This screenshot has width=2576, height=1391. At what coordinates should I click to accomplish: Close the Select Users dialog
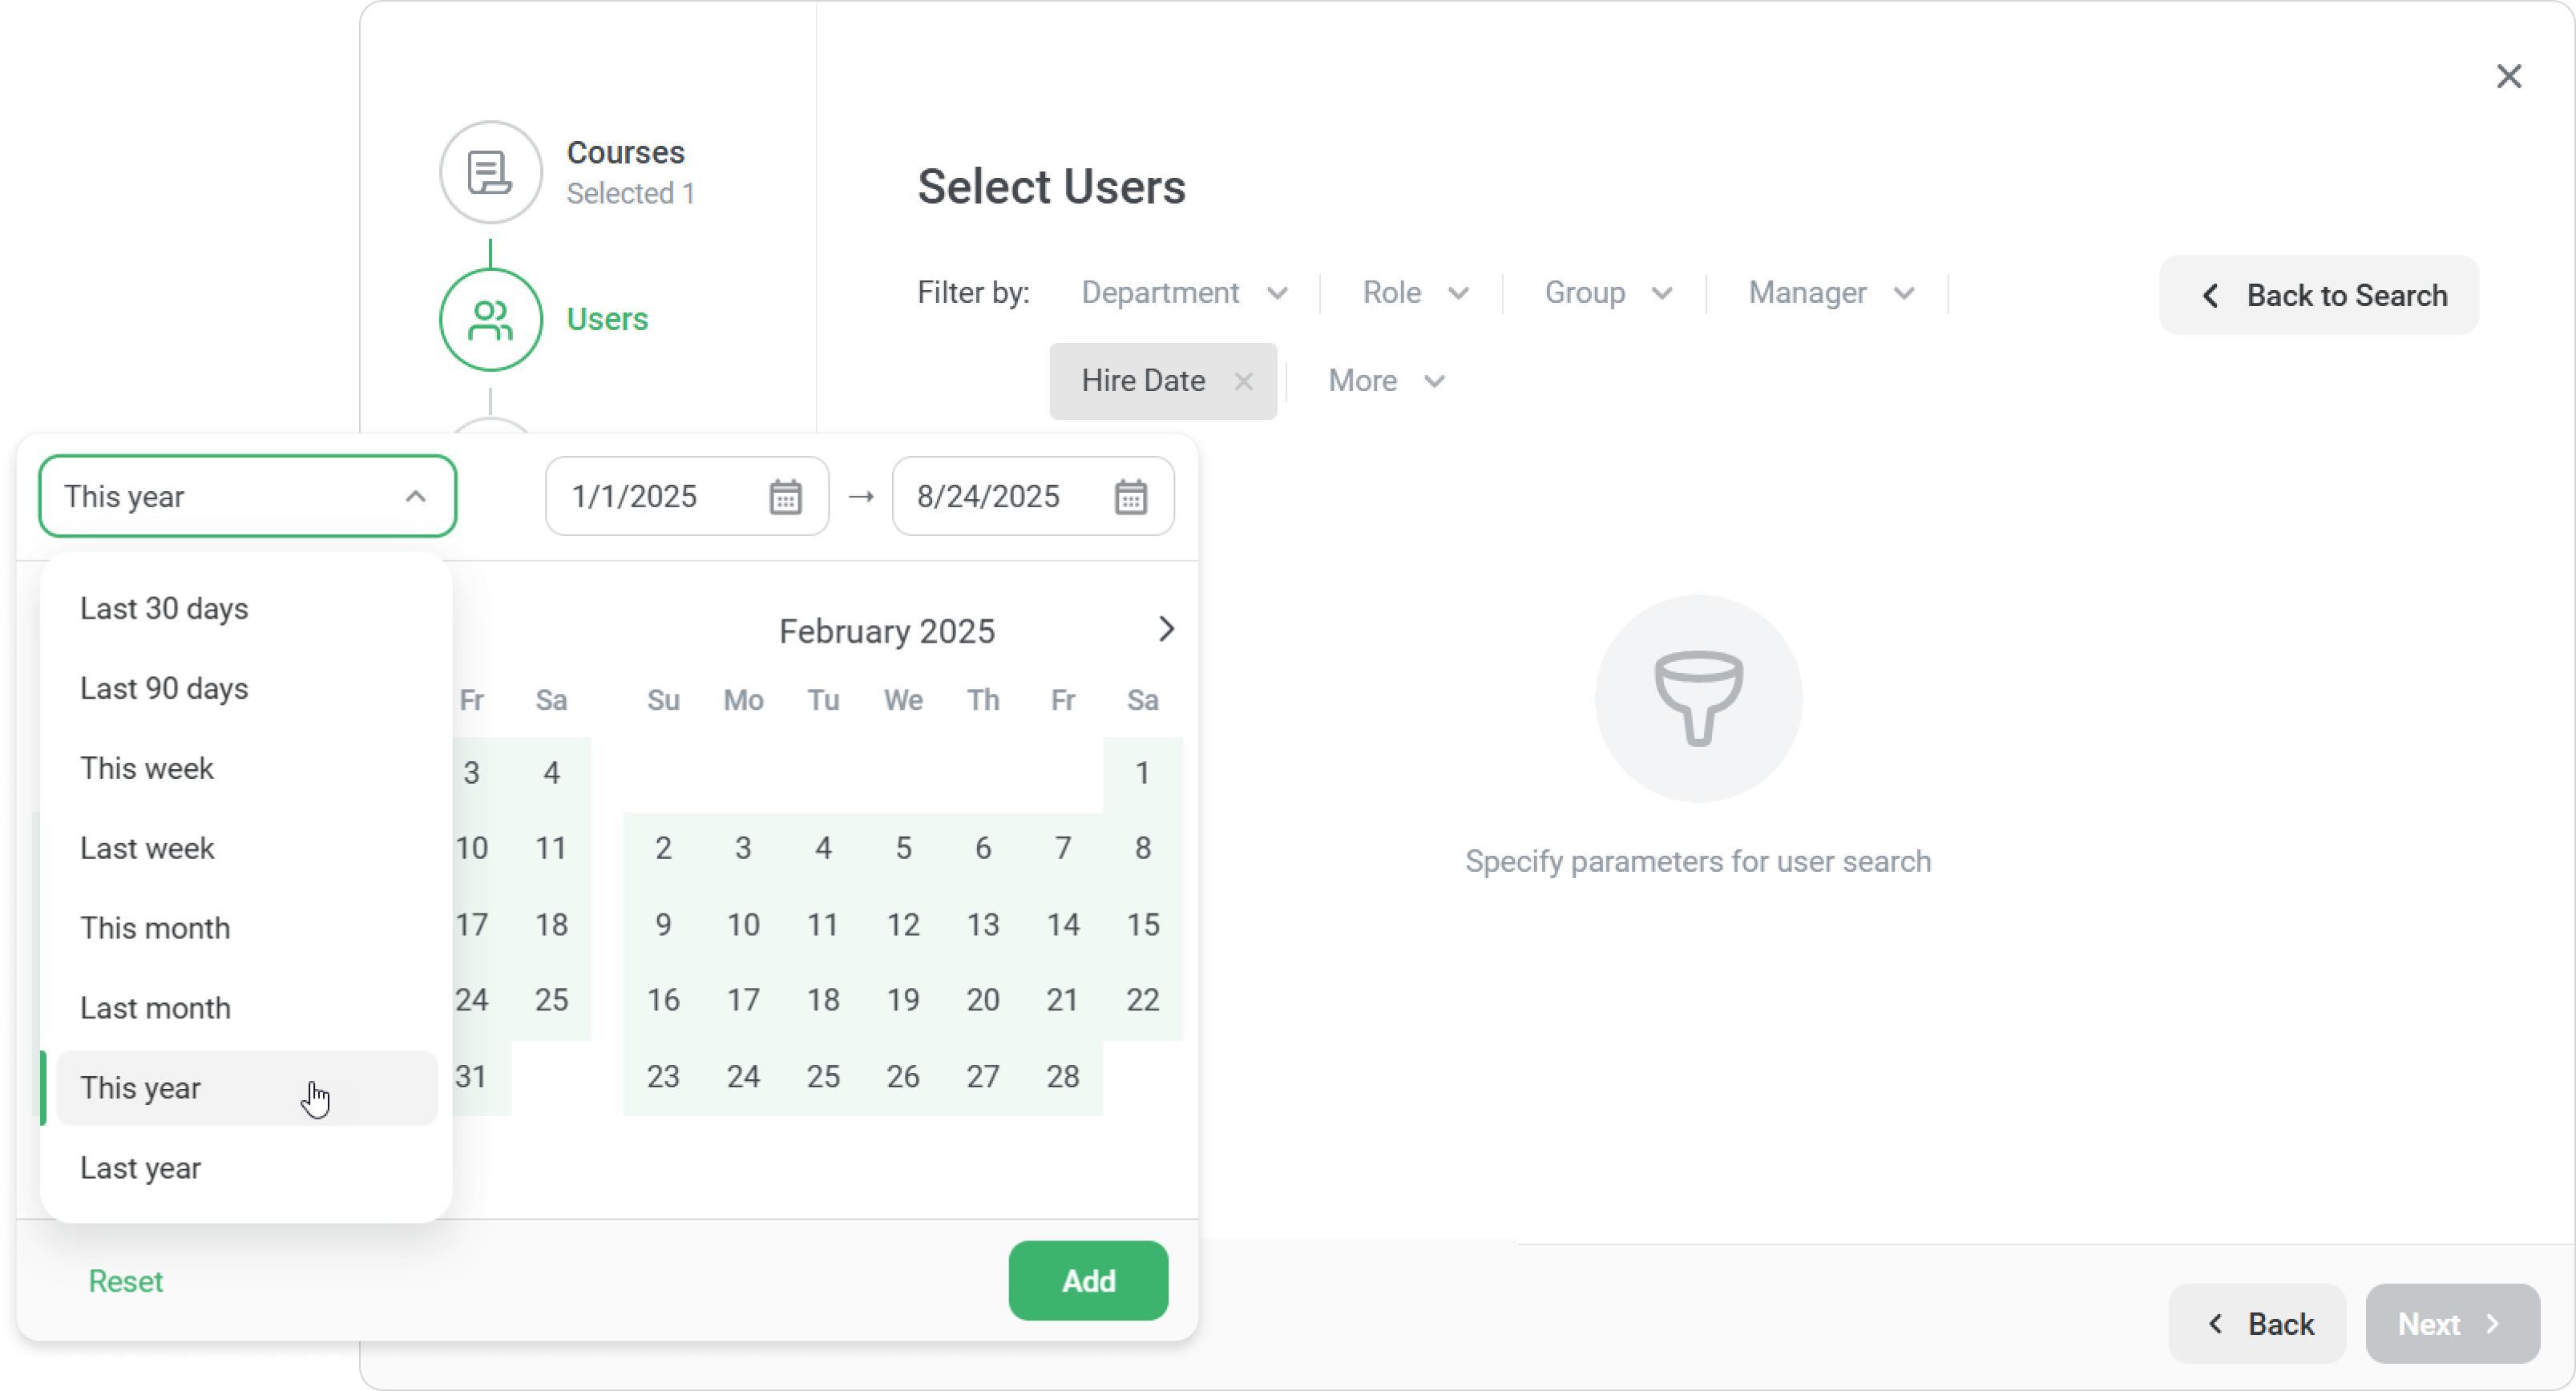click(2508, 76)
